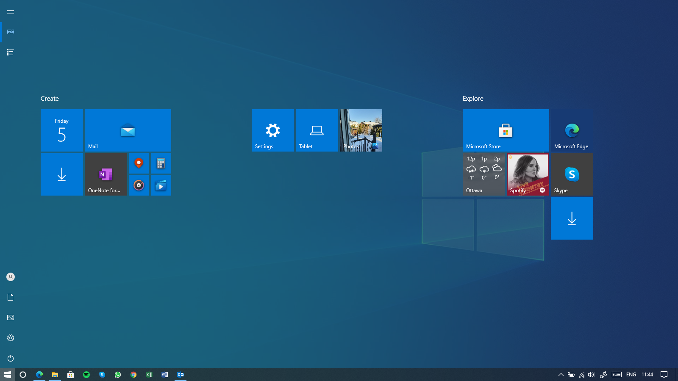Click the download tile in Create group

pyautogui.click(x=62, y=174)
